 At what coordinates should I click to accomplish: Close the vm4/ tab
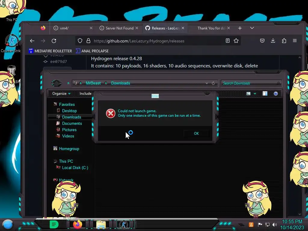(91, 28)
